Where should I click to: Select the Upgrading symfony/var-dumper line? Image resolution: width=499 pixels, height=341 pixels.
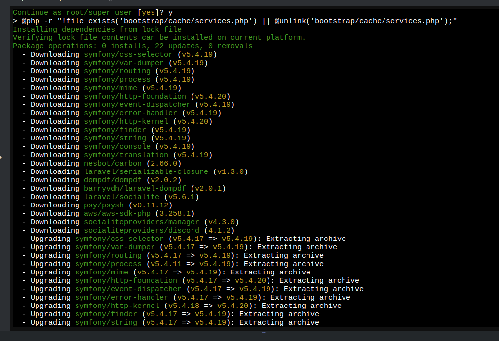[180, 247]
